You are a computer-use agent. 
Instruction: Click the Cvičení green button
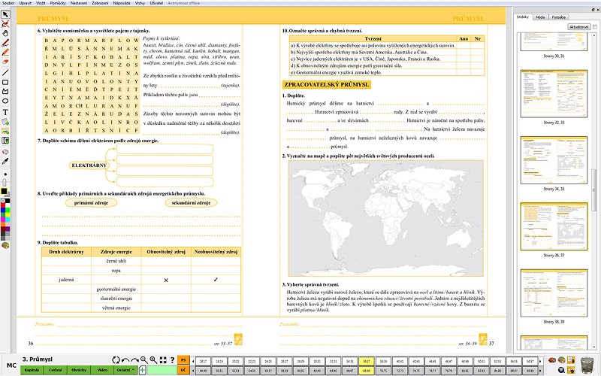click(55, 370)
